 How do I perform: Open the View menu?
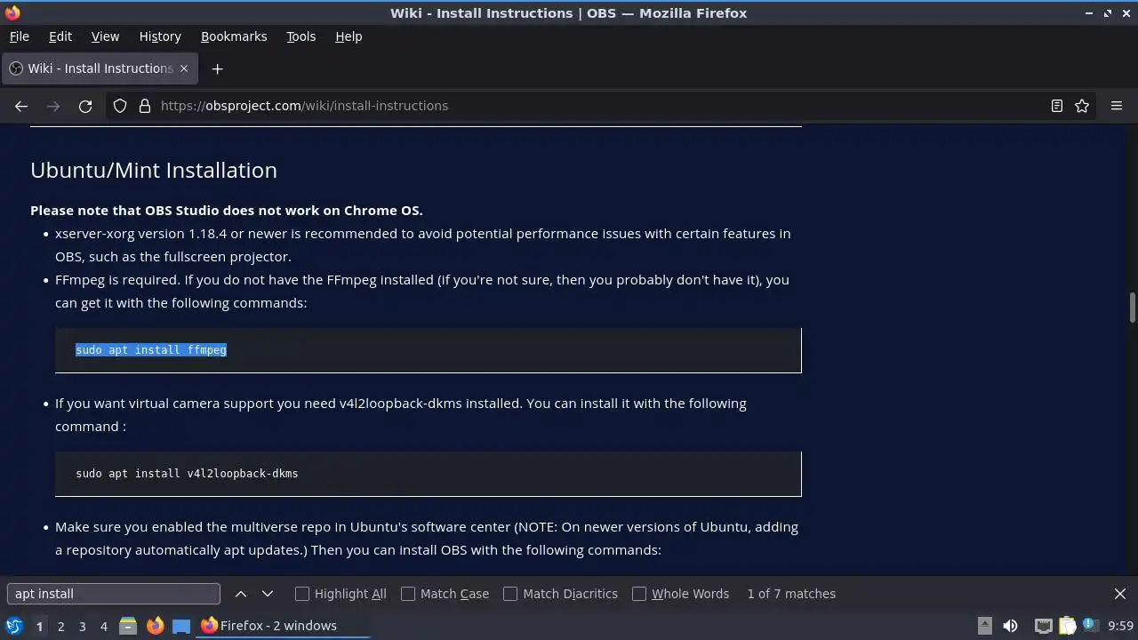pos(105,36)
